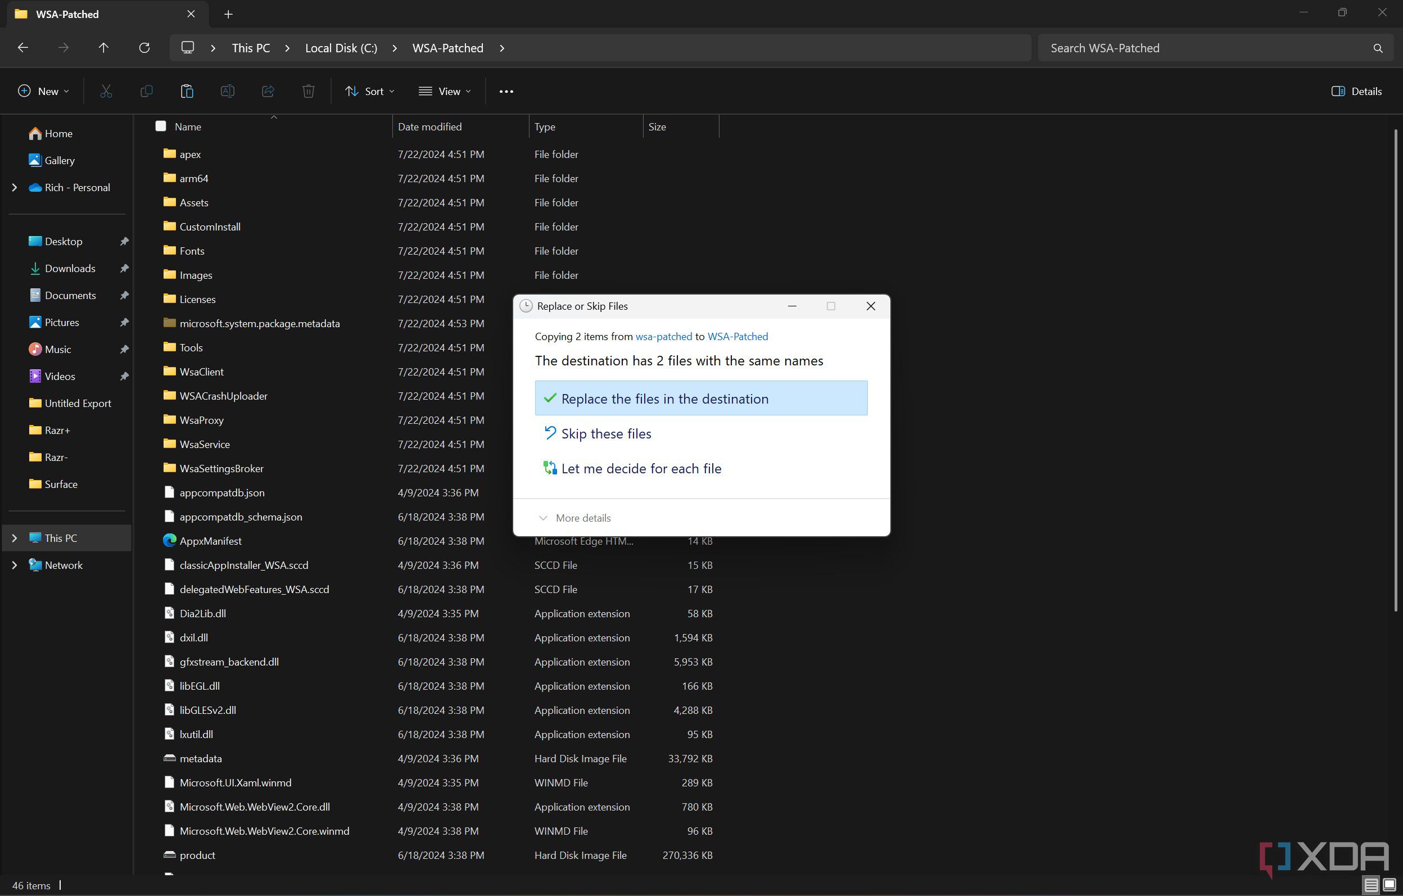Select Microsoft.UI.Xaml.winmd file

(x=227, y=782)
